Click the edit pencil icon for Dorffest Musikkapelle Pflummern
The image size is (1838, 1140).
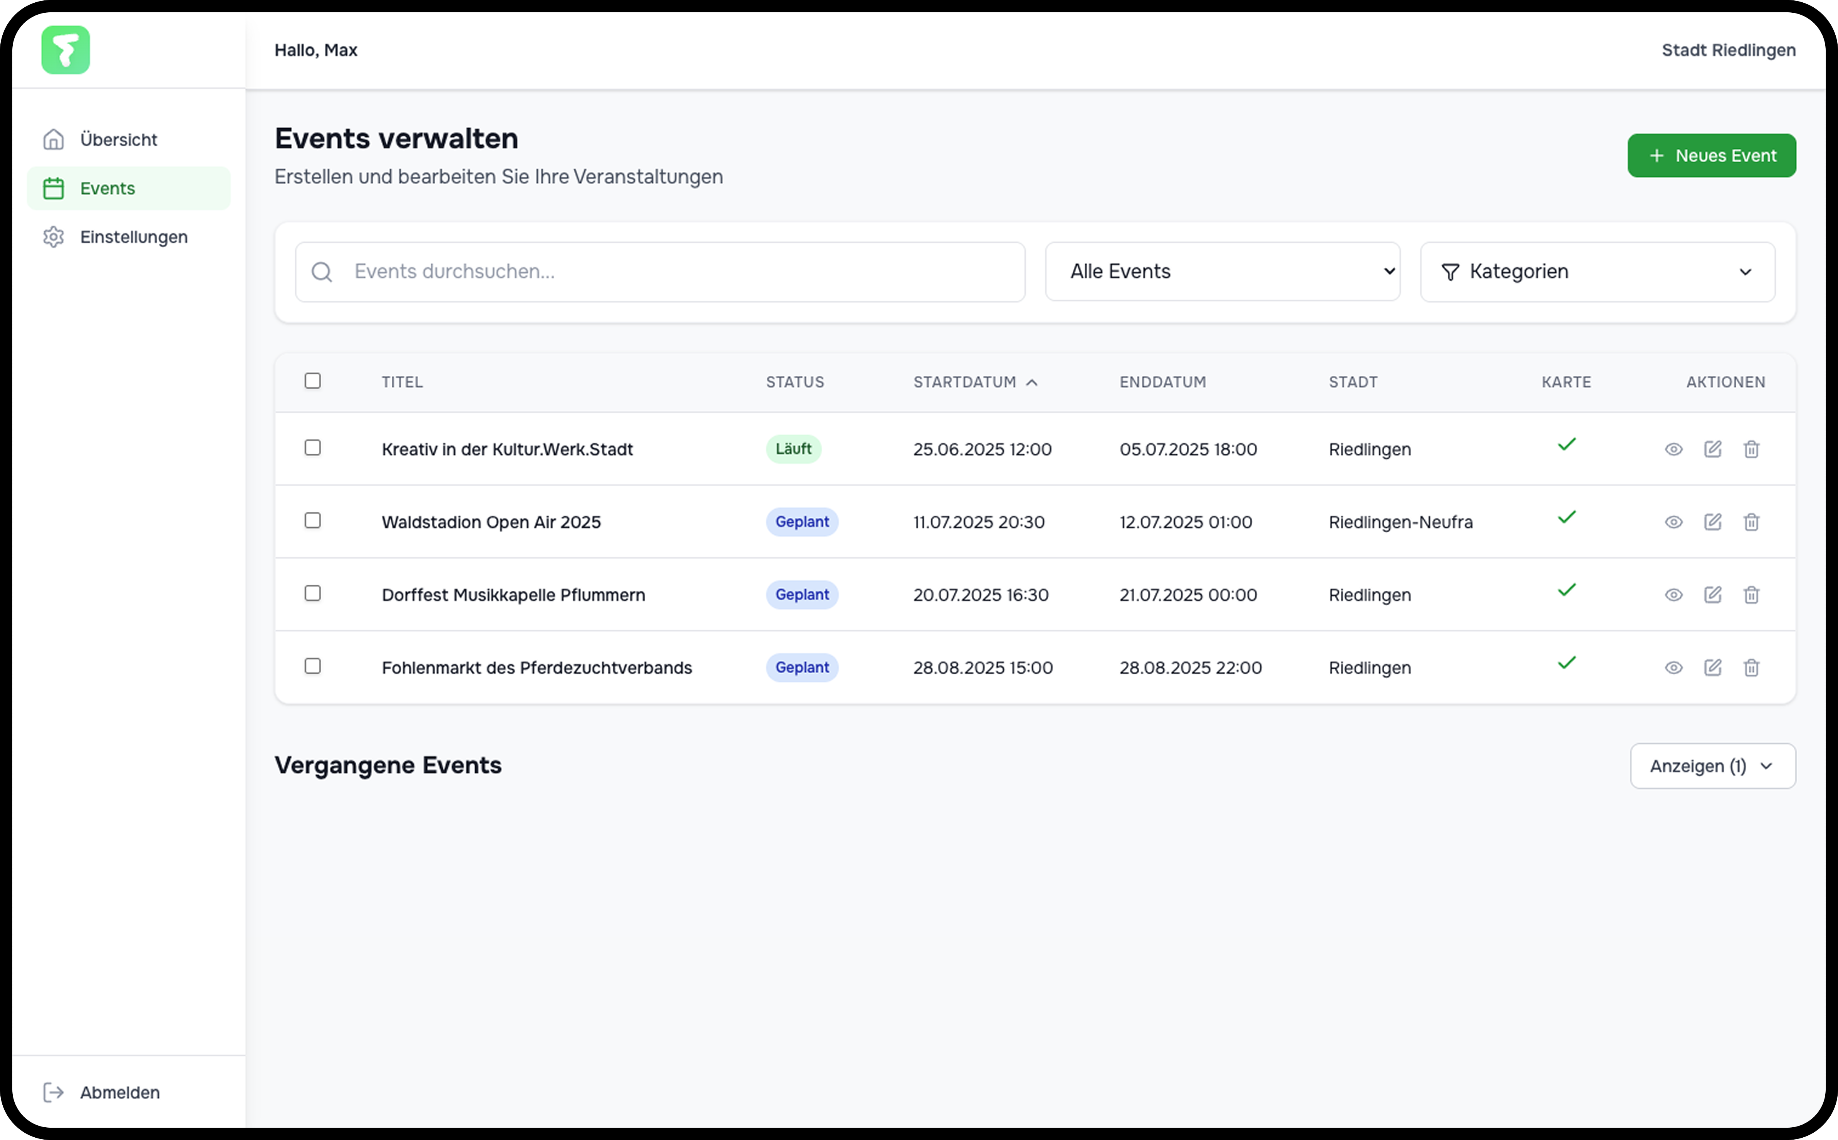click(x=1712, y=595)
